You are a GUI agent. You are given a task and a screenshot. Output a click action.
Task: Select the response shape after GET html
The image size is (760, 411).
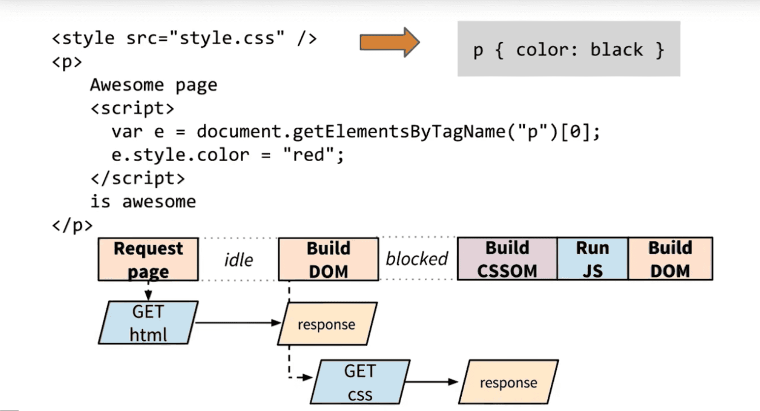[327, 324]
